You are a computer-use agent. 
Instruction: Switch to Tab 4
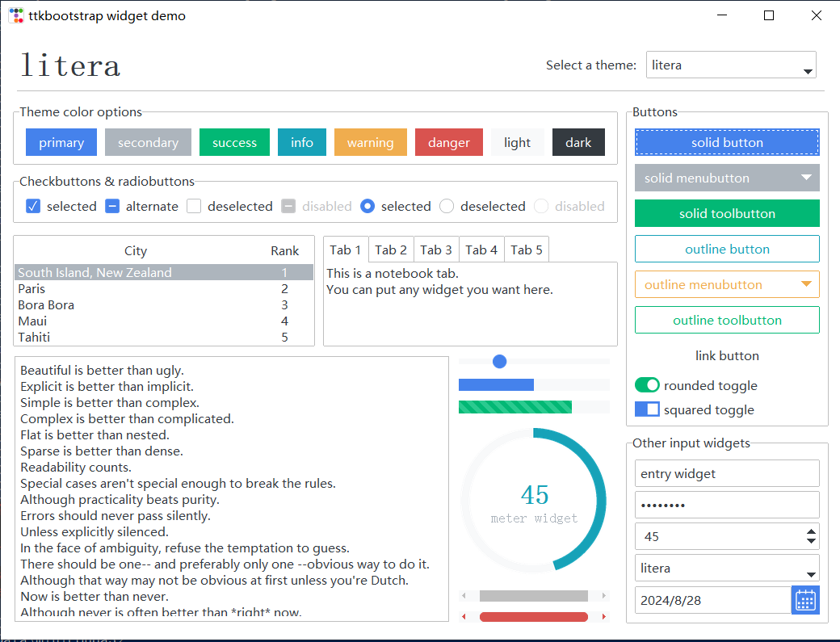pos(481,250)
